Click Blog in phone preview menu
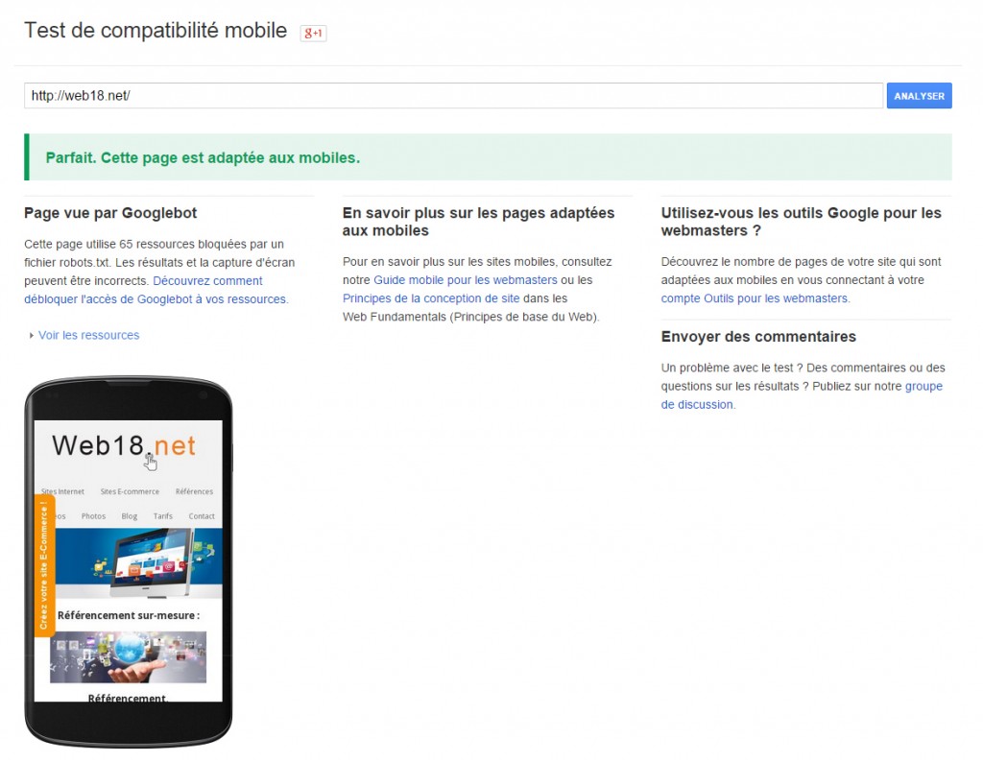This screenshot has width=983, height=762. click(130, 515)
